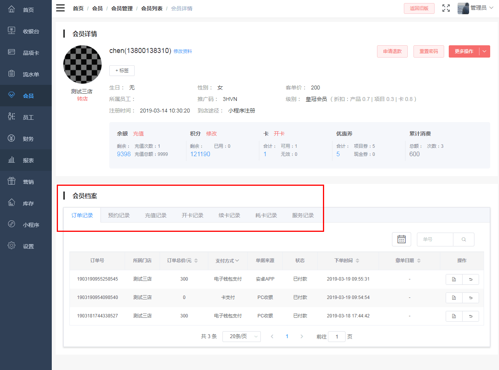Screen dimensions: 499x370
Task: Open 库存 inventory icon in sidebar
Action: [x=12, y=202]
